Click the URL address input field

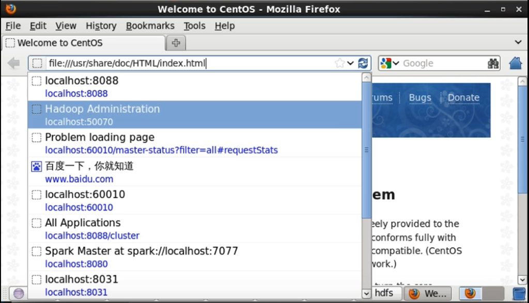(x=190, y=63)
